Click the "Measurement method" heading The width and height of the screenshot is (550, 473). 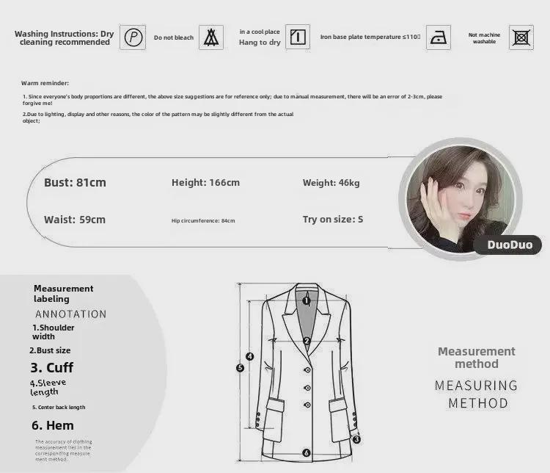pyautogui.click(x=477, y=358)
